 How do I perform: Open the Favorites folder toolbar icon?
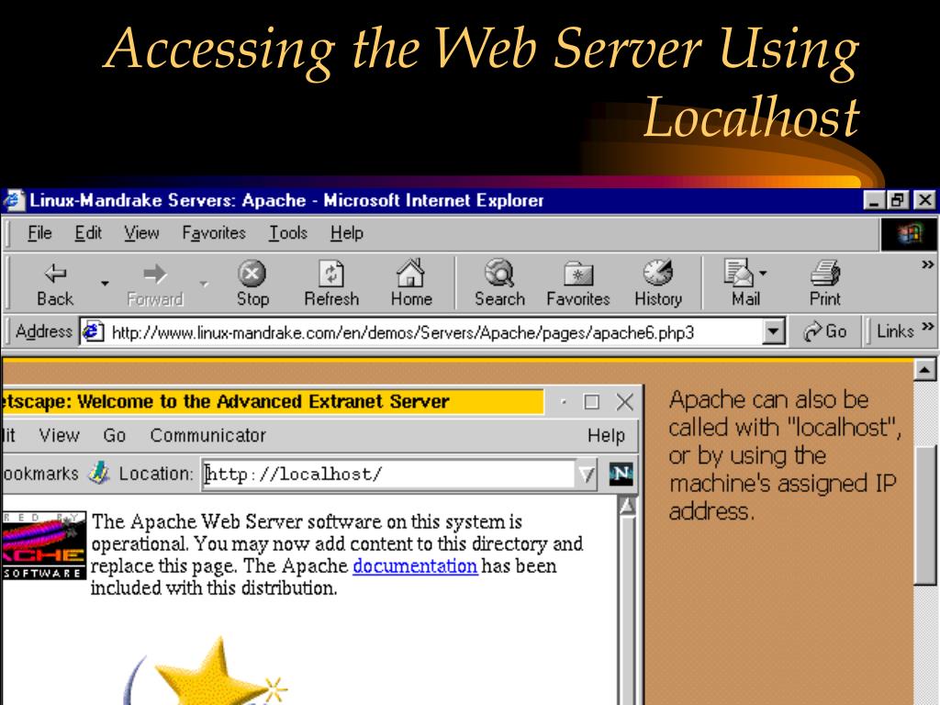tap(578, 274)
